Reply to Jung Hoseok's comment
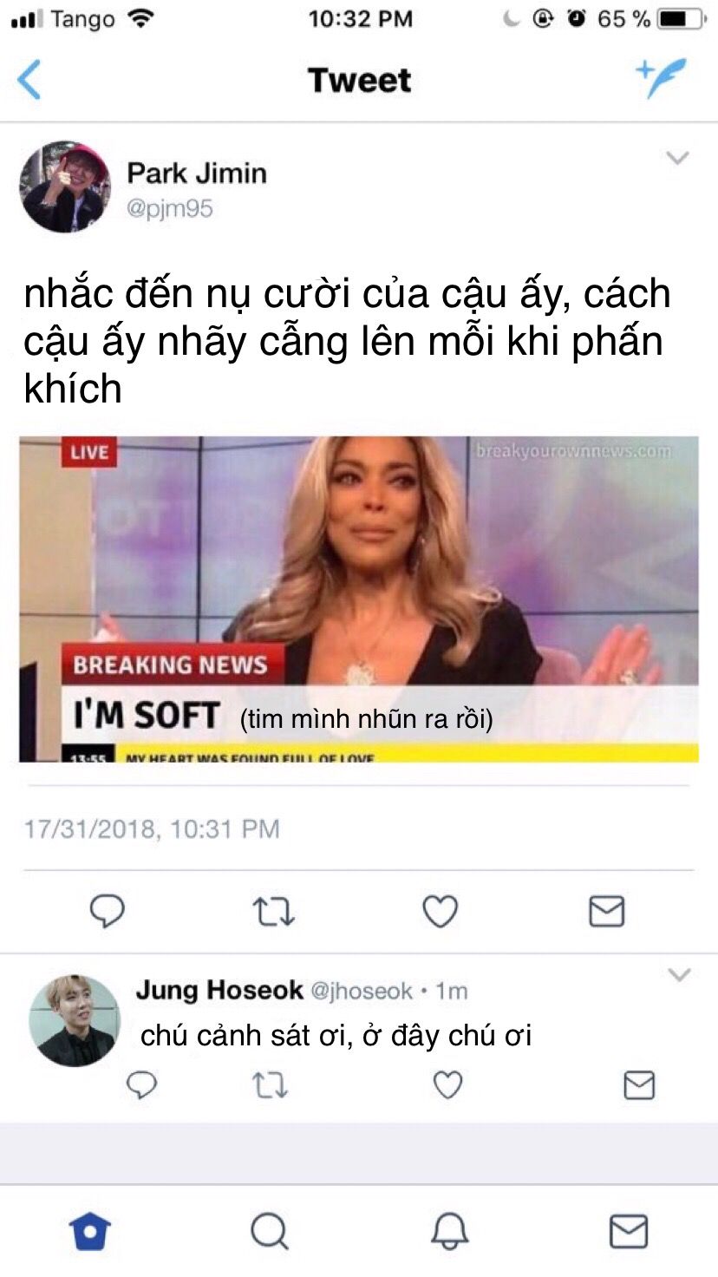The width and height of the screenshot is (718, 1277). tap(142, 1085)
